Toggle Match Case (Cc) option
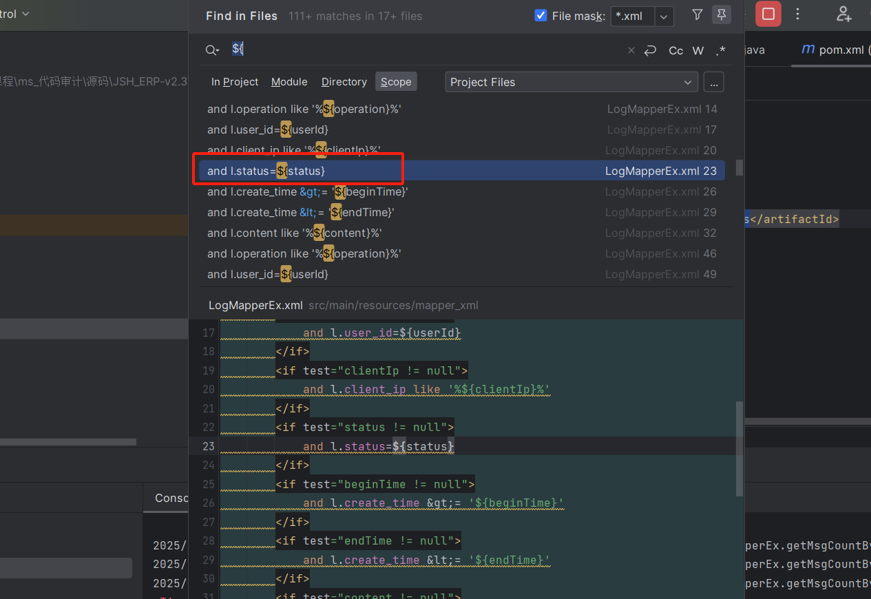Image resolution: width=871 pixels, height=599 pixels. click(676, 50)
